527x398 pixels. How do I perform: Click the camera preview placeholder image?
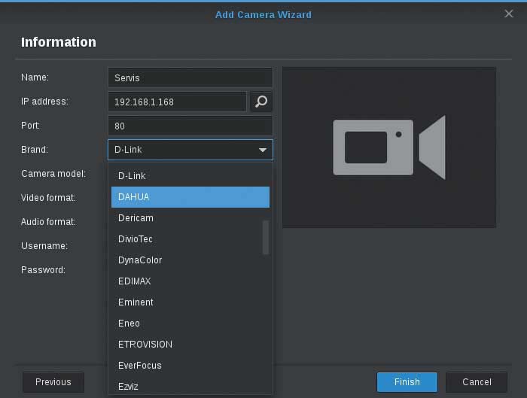click(x=389, y=147)
